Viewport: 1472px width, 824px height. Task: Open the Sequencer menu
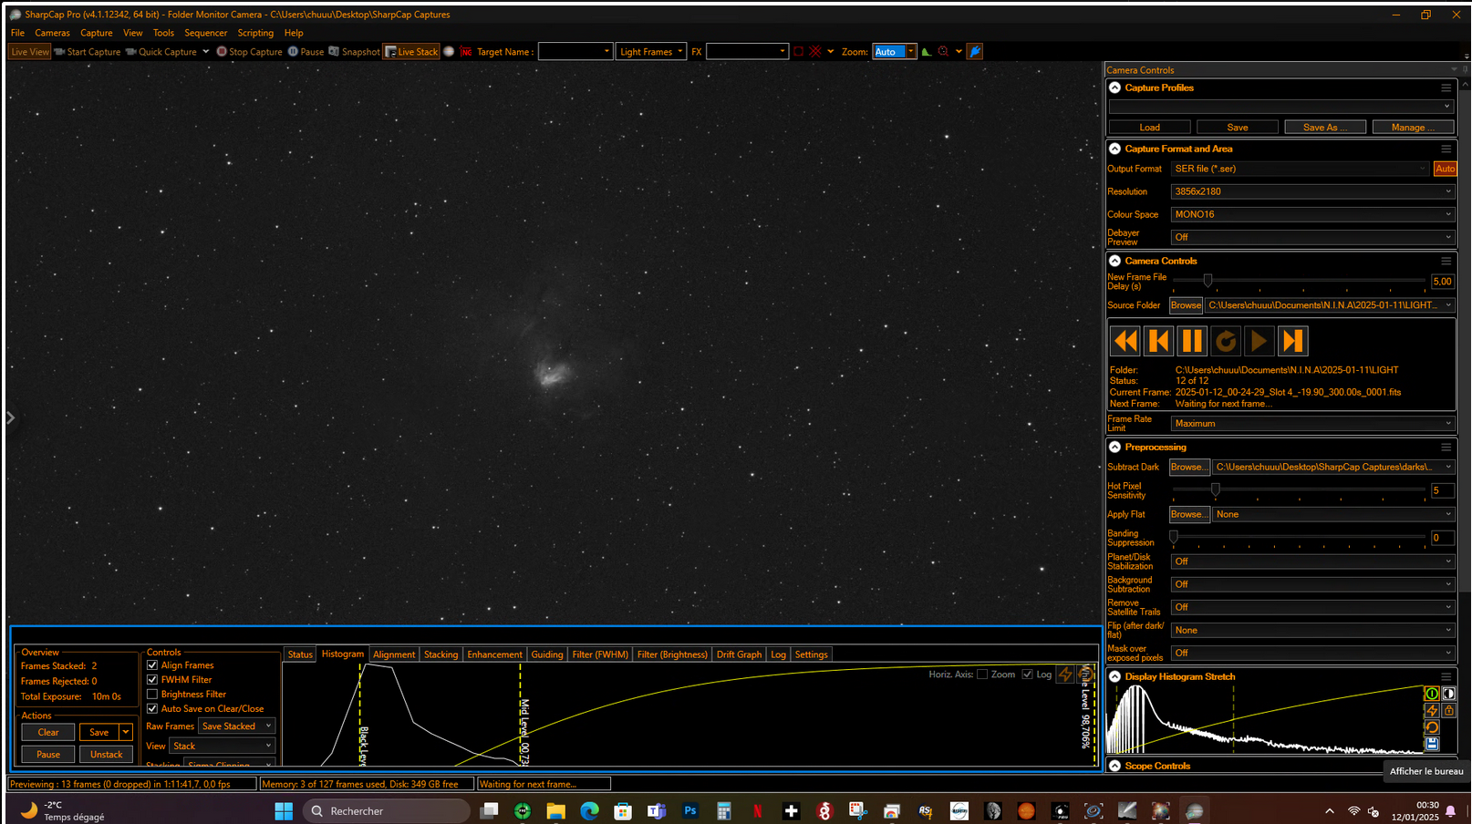(205, 33)
